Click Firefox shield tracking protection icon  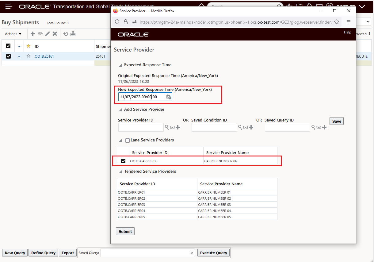coord(117,22)
